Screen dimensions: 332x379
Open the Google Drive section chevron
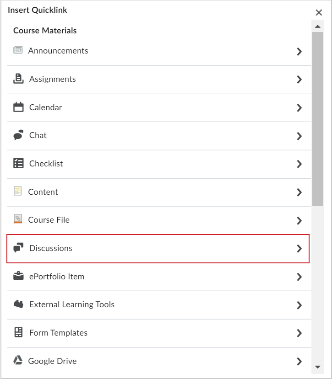click(300, 361)
